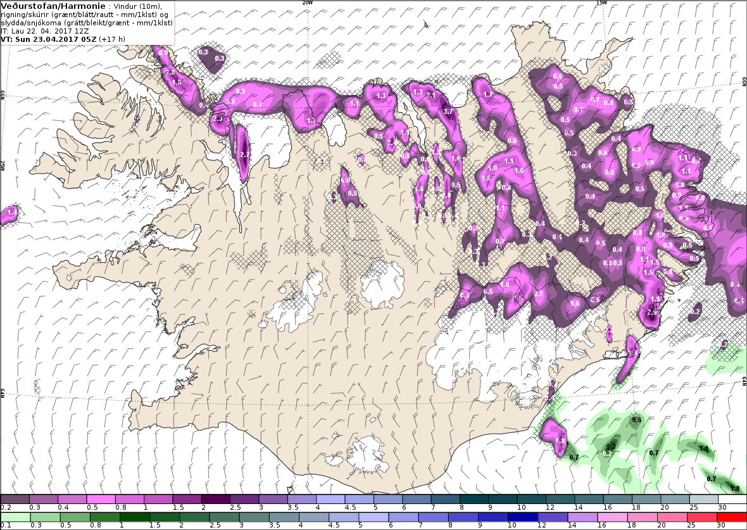747x530 pixels.
Task: Click the '15W' longitude label
Action: pos(601,3)
